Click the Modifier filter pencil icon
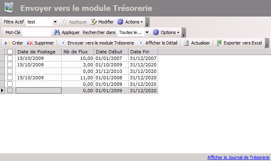The width and height of the screenshot is (271, 161). (x=94, y=22)
